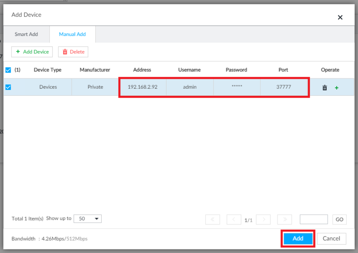Switch to the Smart Add tab
Image resolution: width=358 pixels, height=253 pixels.
click(26, 34)
